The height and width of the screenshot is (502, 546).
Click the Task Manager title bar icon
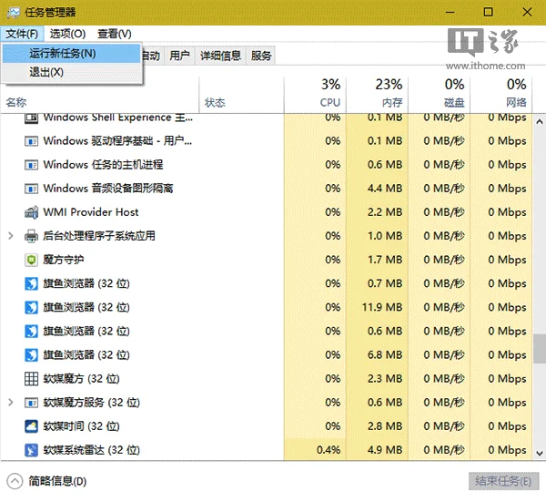tap(14, 13)
